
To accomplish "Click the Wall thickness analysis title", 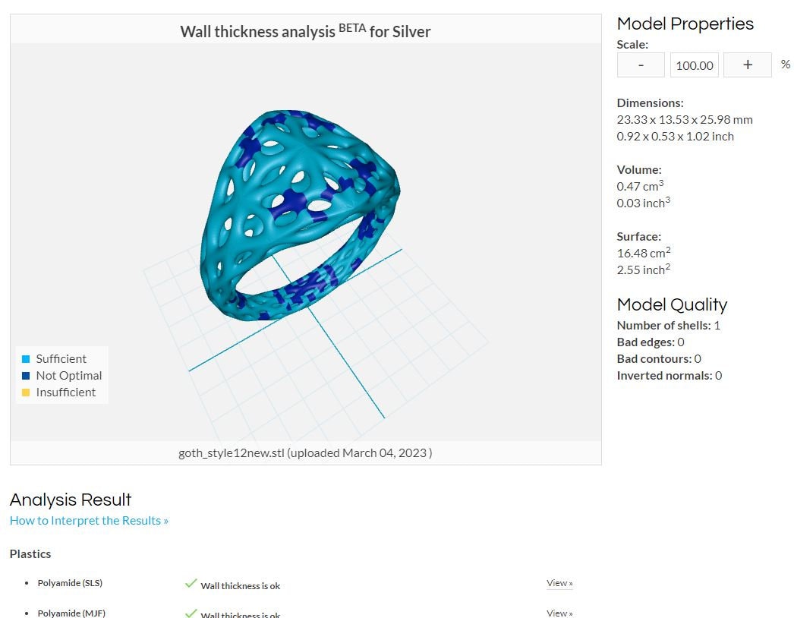I will [x=305, y=31].
